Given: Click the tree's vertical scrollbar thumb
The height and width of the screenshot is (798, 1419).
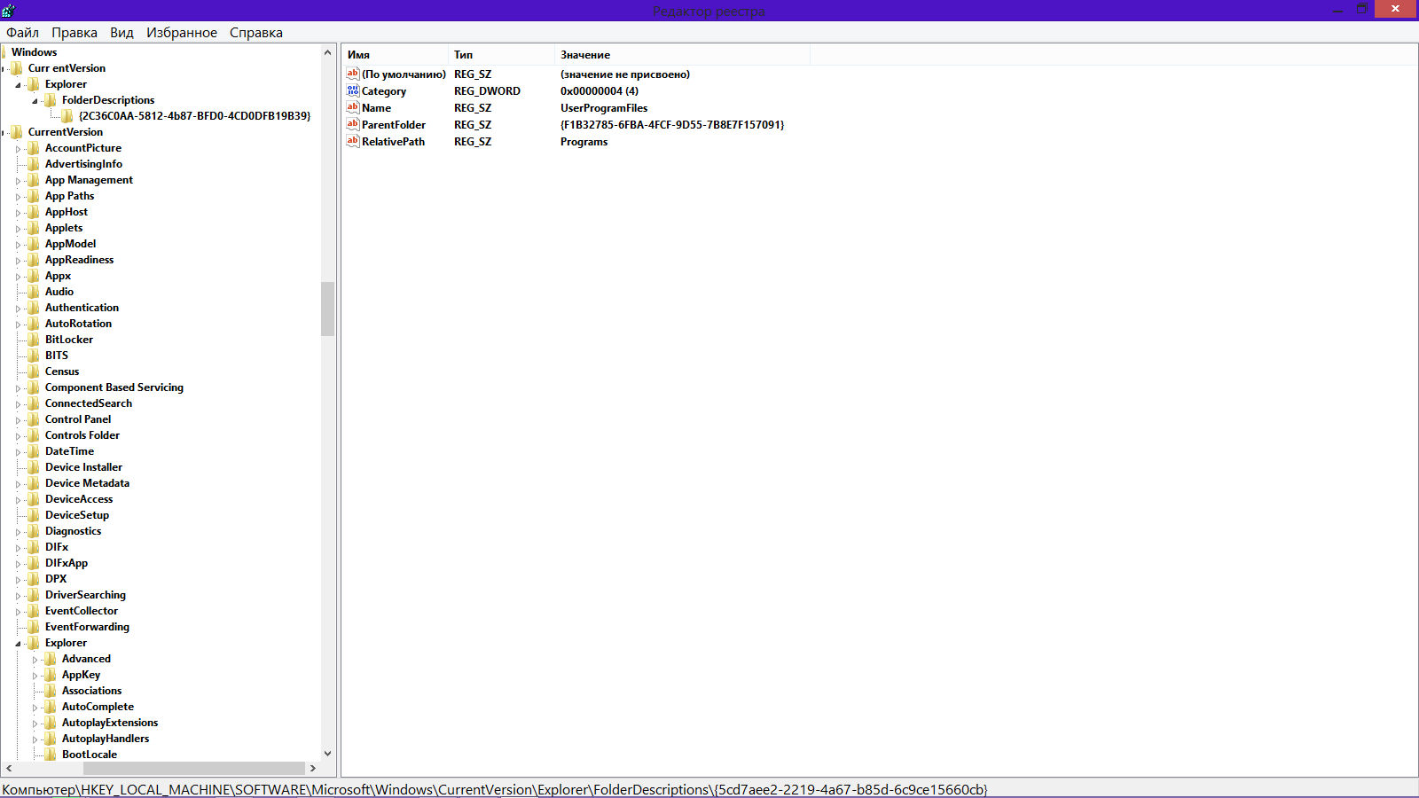Looking at the screenshot, I should tap(327, 309).
